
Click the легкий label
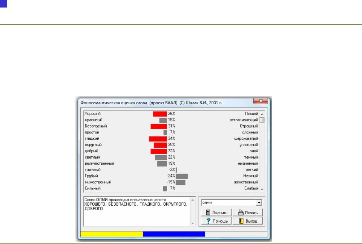pos(252,170)
